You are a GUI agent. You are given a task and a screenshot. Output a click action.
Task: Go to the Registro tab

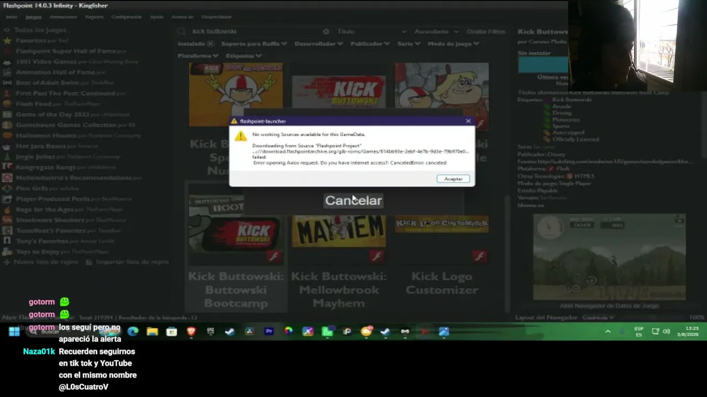click(x=94, y=17)
